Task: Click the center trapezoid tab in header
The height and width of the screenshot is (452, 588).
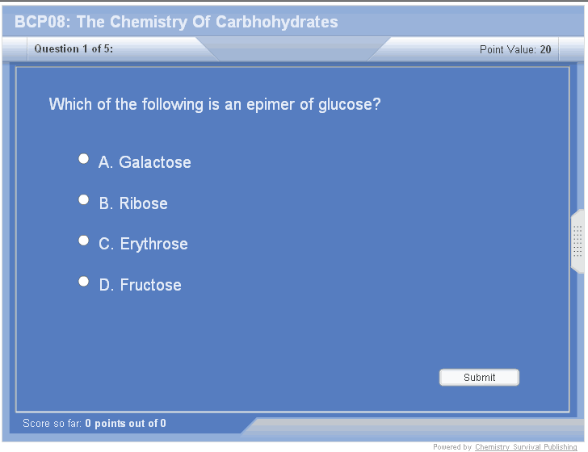Action: [293, 49]
